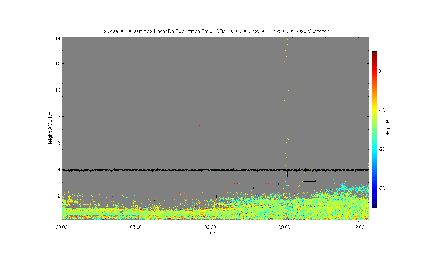
Task: Click the -30 colorbar tick label
Action: 381,188
